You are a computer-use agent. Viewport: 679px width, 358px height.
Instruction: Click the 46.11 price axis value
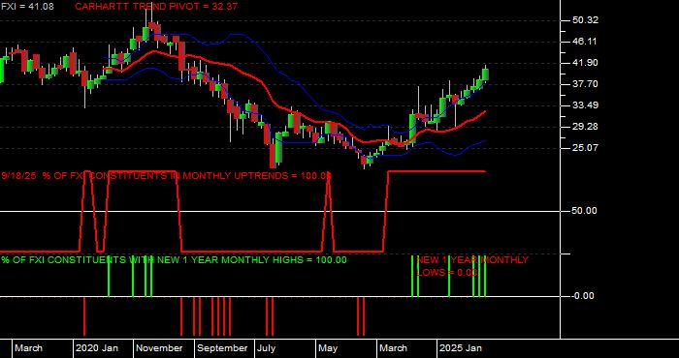pos(586,42)
